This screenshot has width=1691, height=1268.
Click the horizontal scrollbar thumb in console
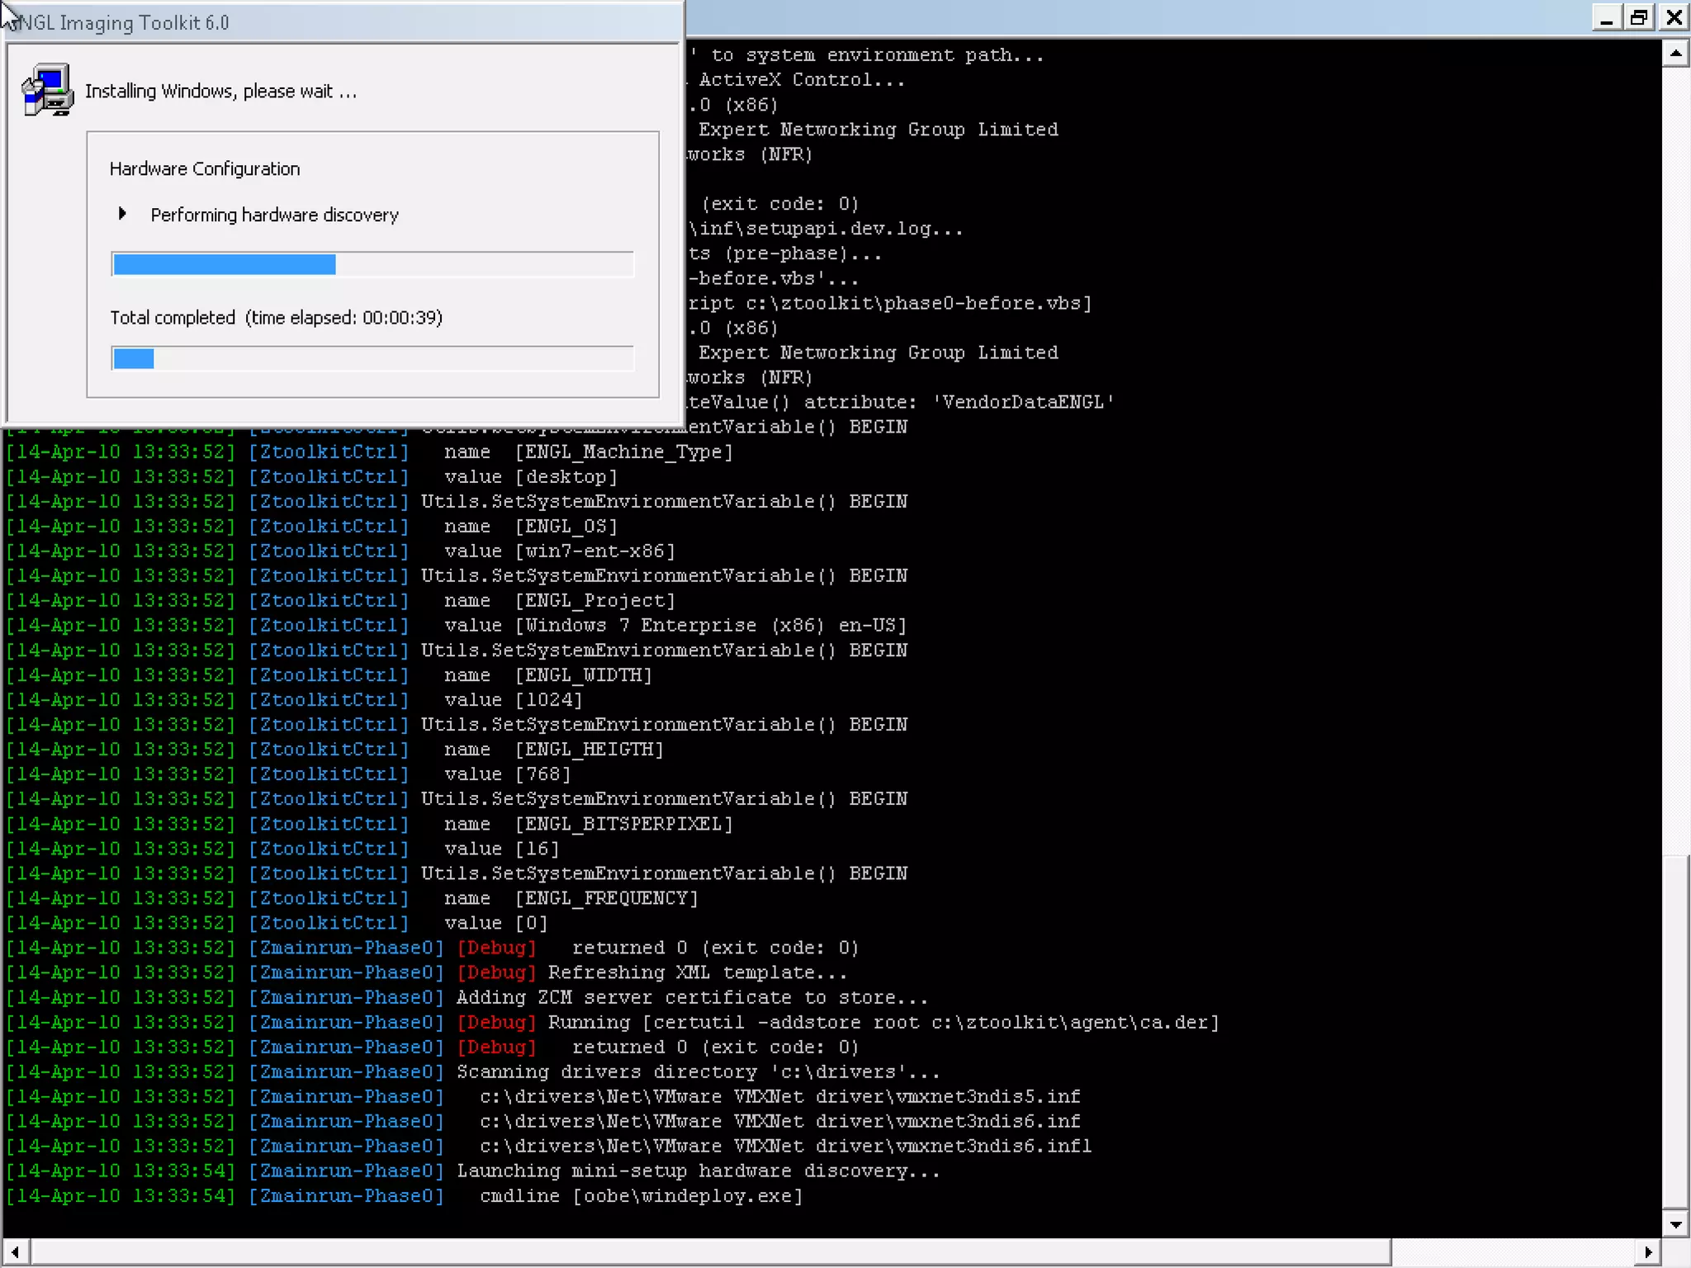(x=710, y=1252)
